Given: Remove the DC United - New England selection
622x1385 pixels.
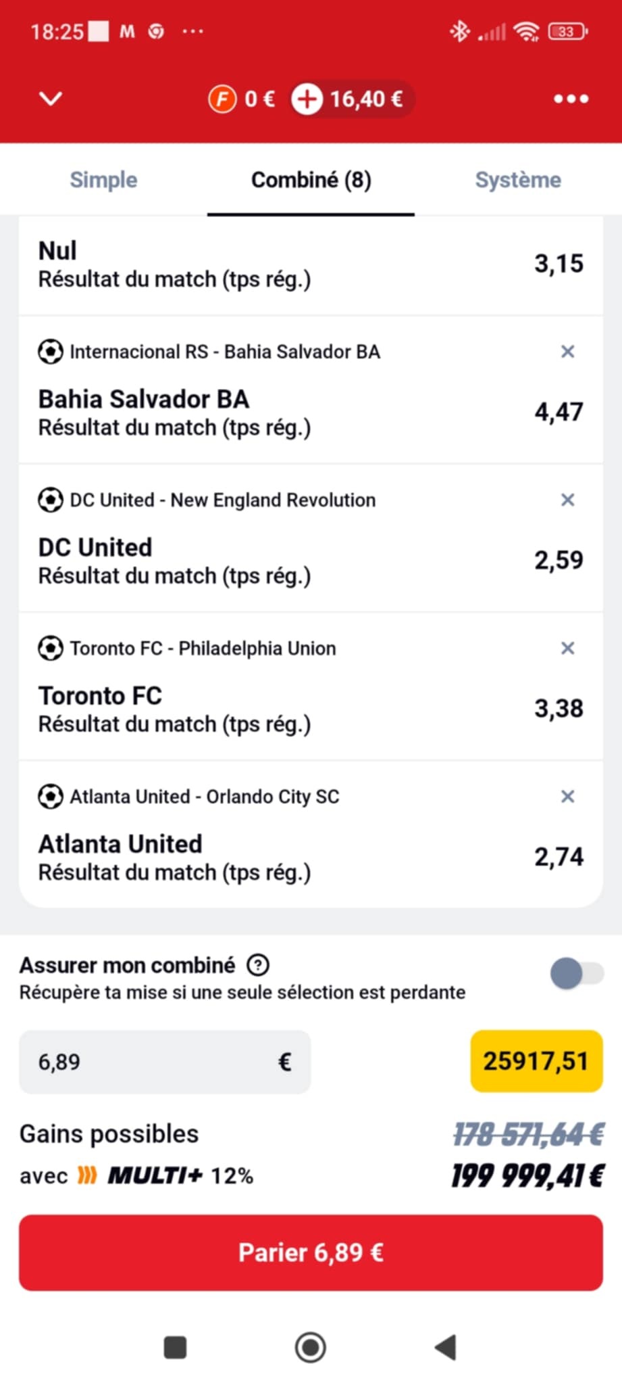Looking at the screenshot, I should (567, 500).
